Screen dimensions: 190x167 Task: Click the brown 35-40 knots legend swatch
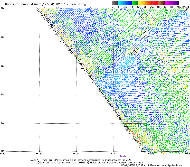[162, 3]
